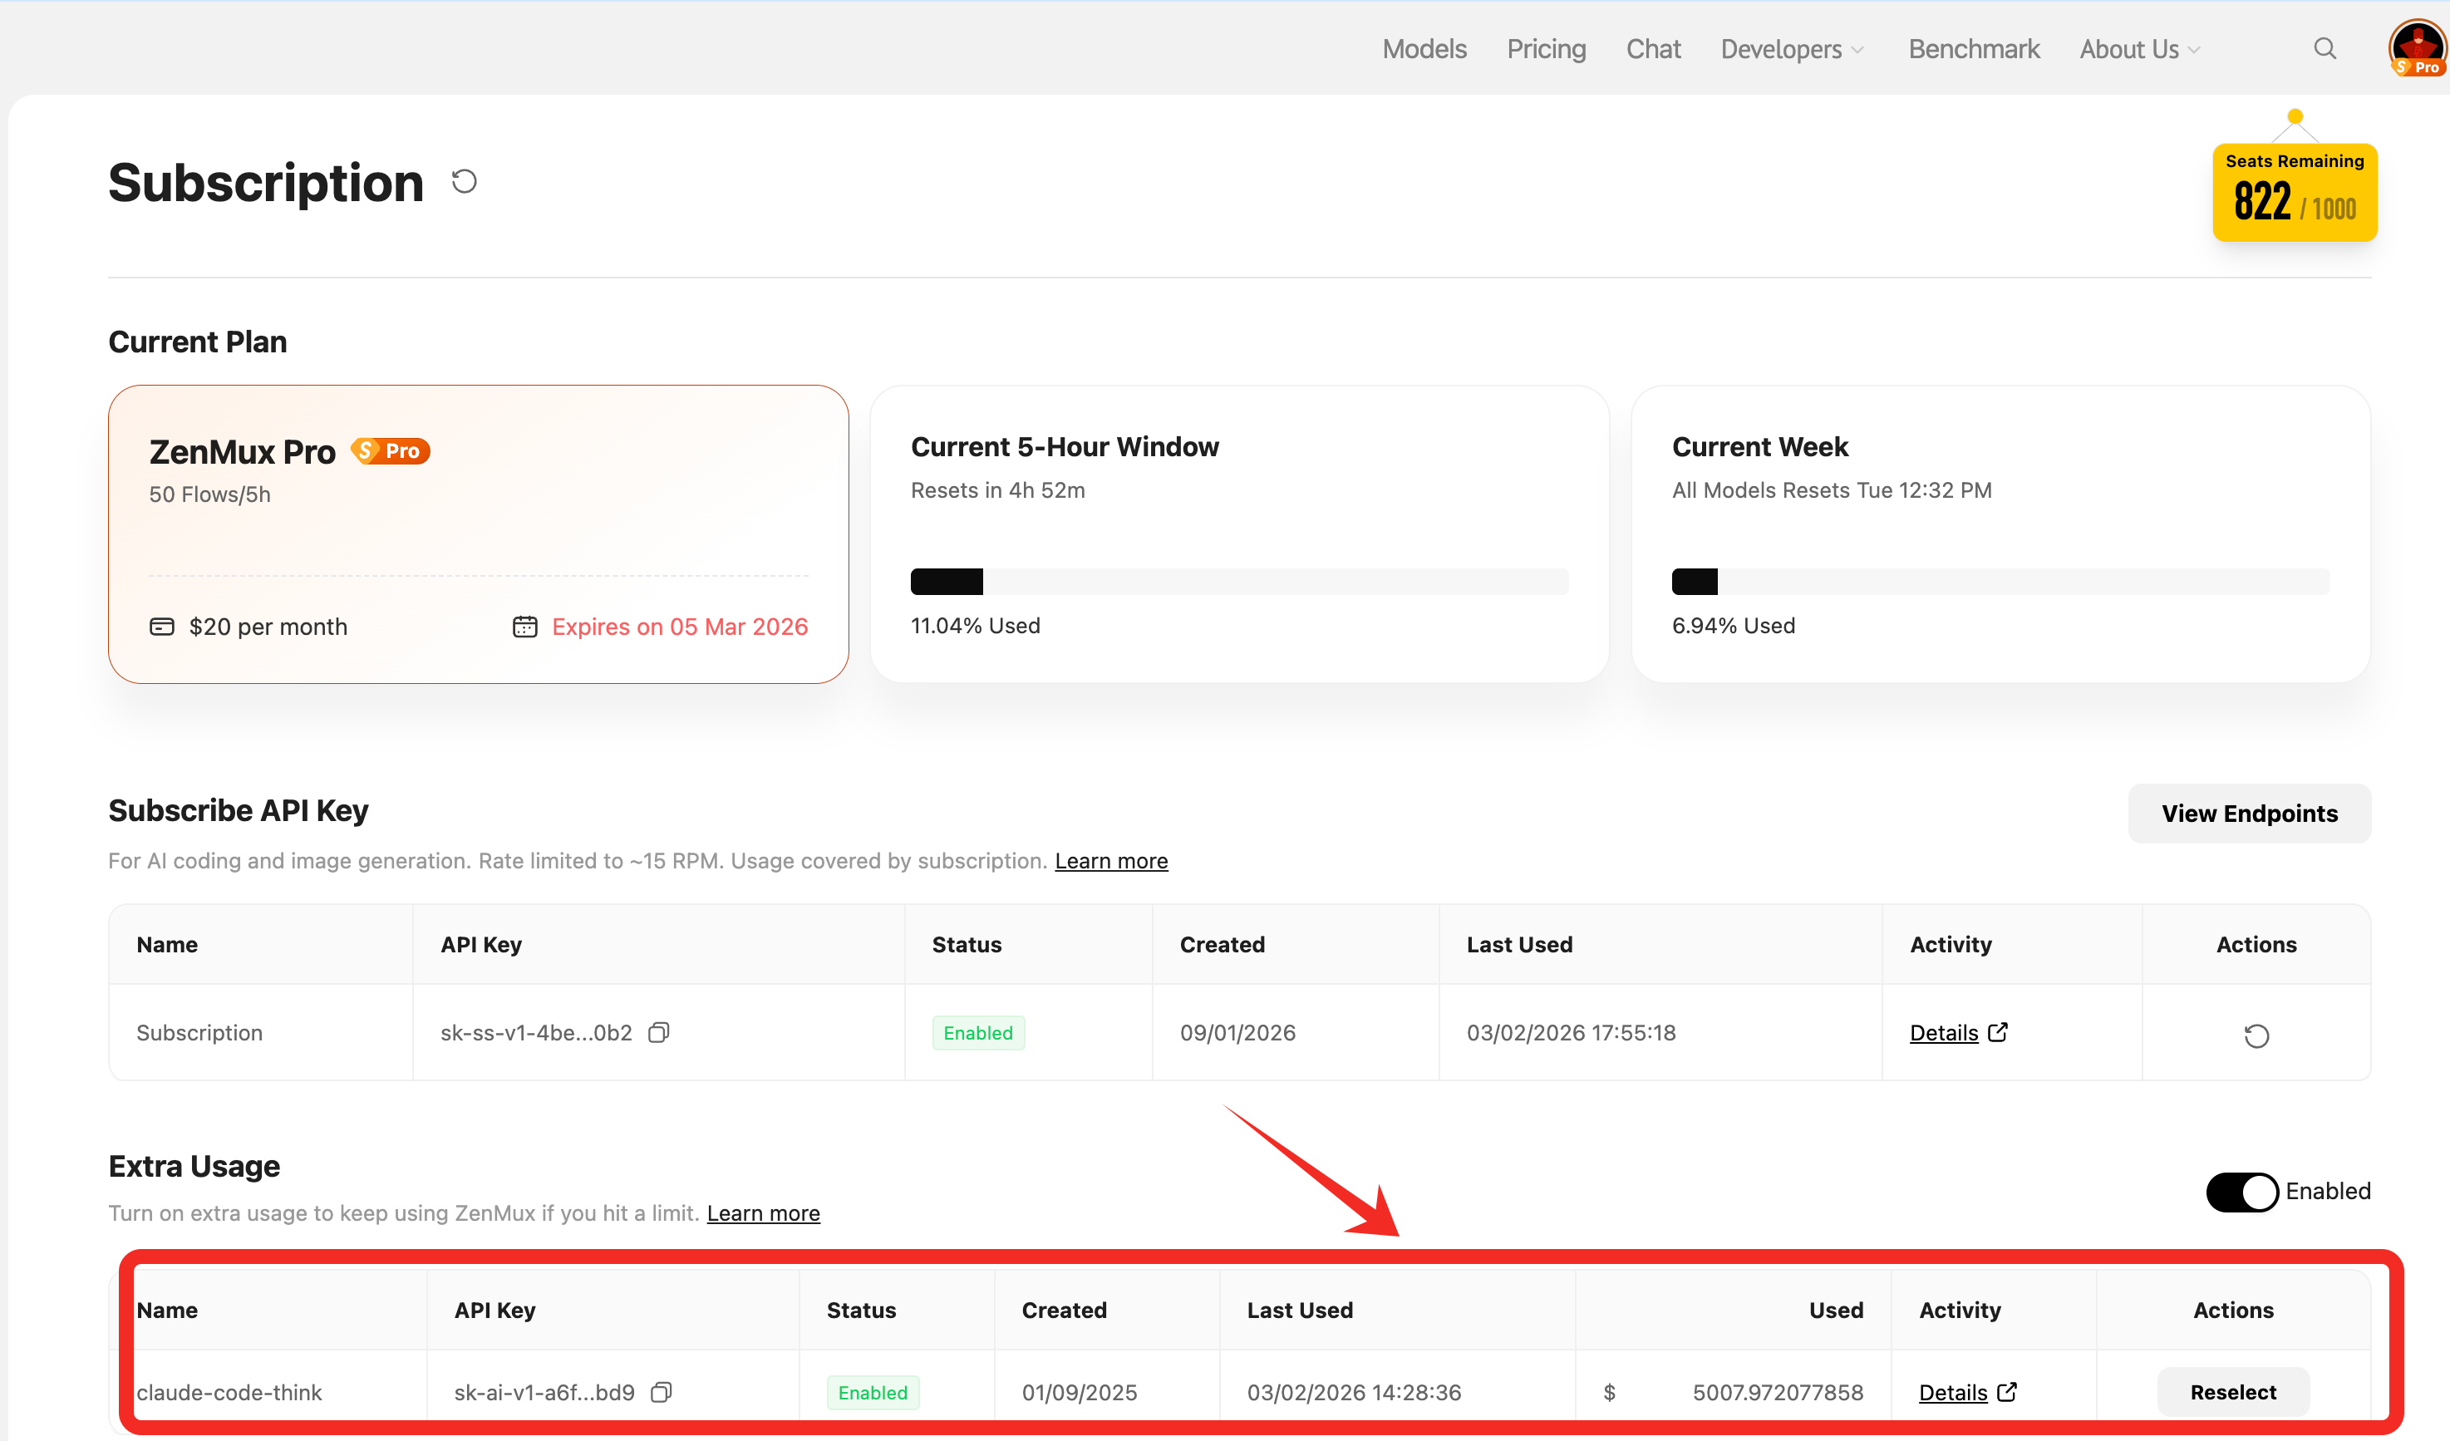2450x1441 pixels.
Task: Open the search magnifier icon
Action: 2324,49
